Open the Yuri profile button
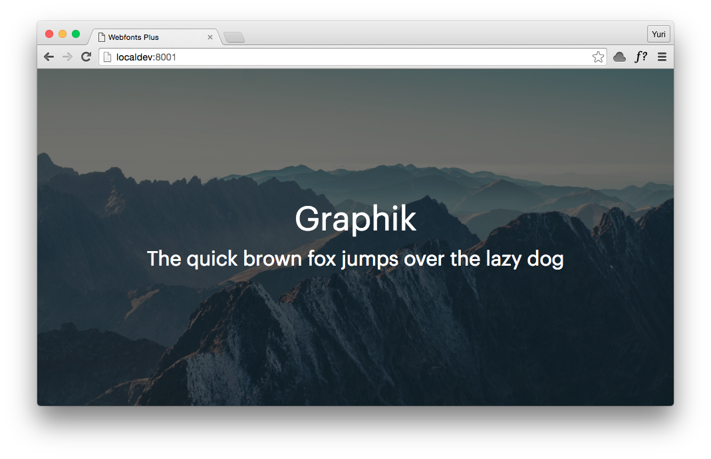Viewport: 711px width, 459px height. pos(658,34)
